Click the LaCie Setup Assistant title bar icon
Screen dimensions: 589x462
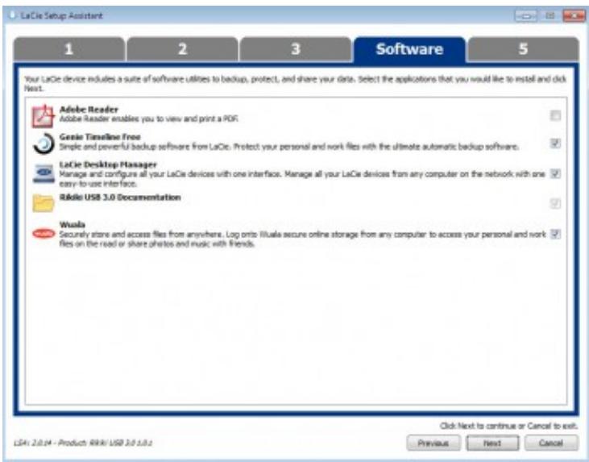[12, 15]
